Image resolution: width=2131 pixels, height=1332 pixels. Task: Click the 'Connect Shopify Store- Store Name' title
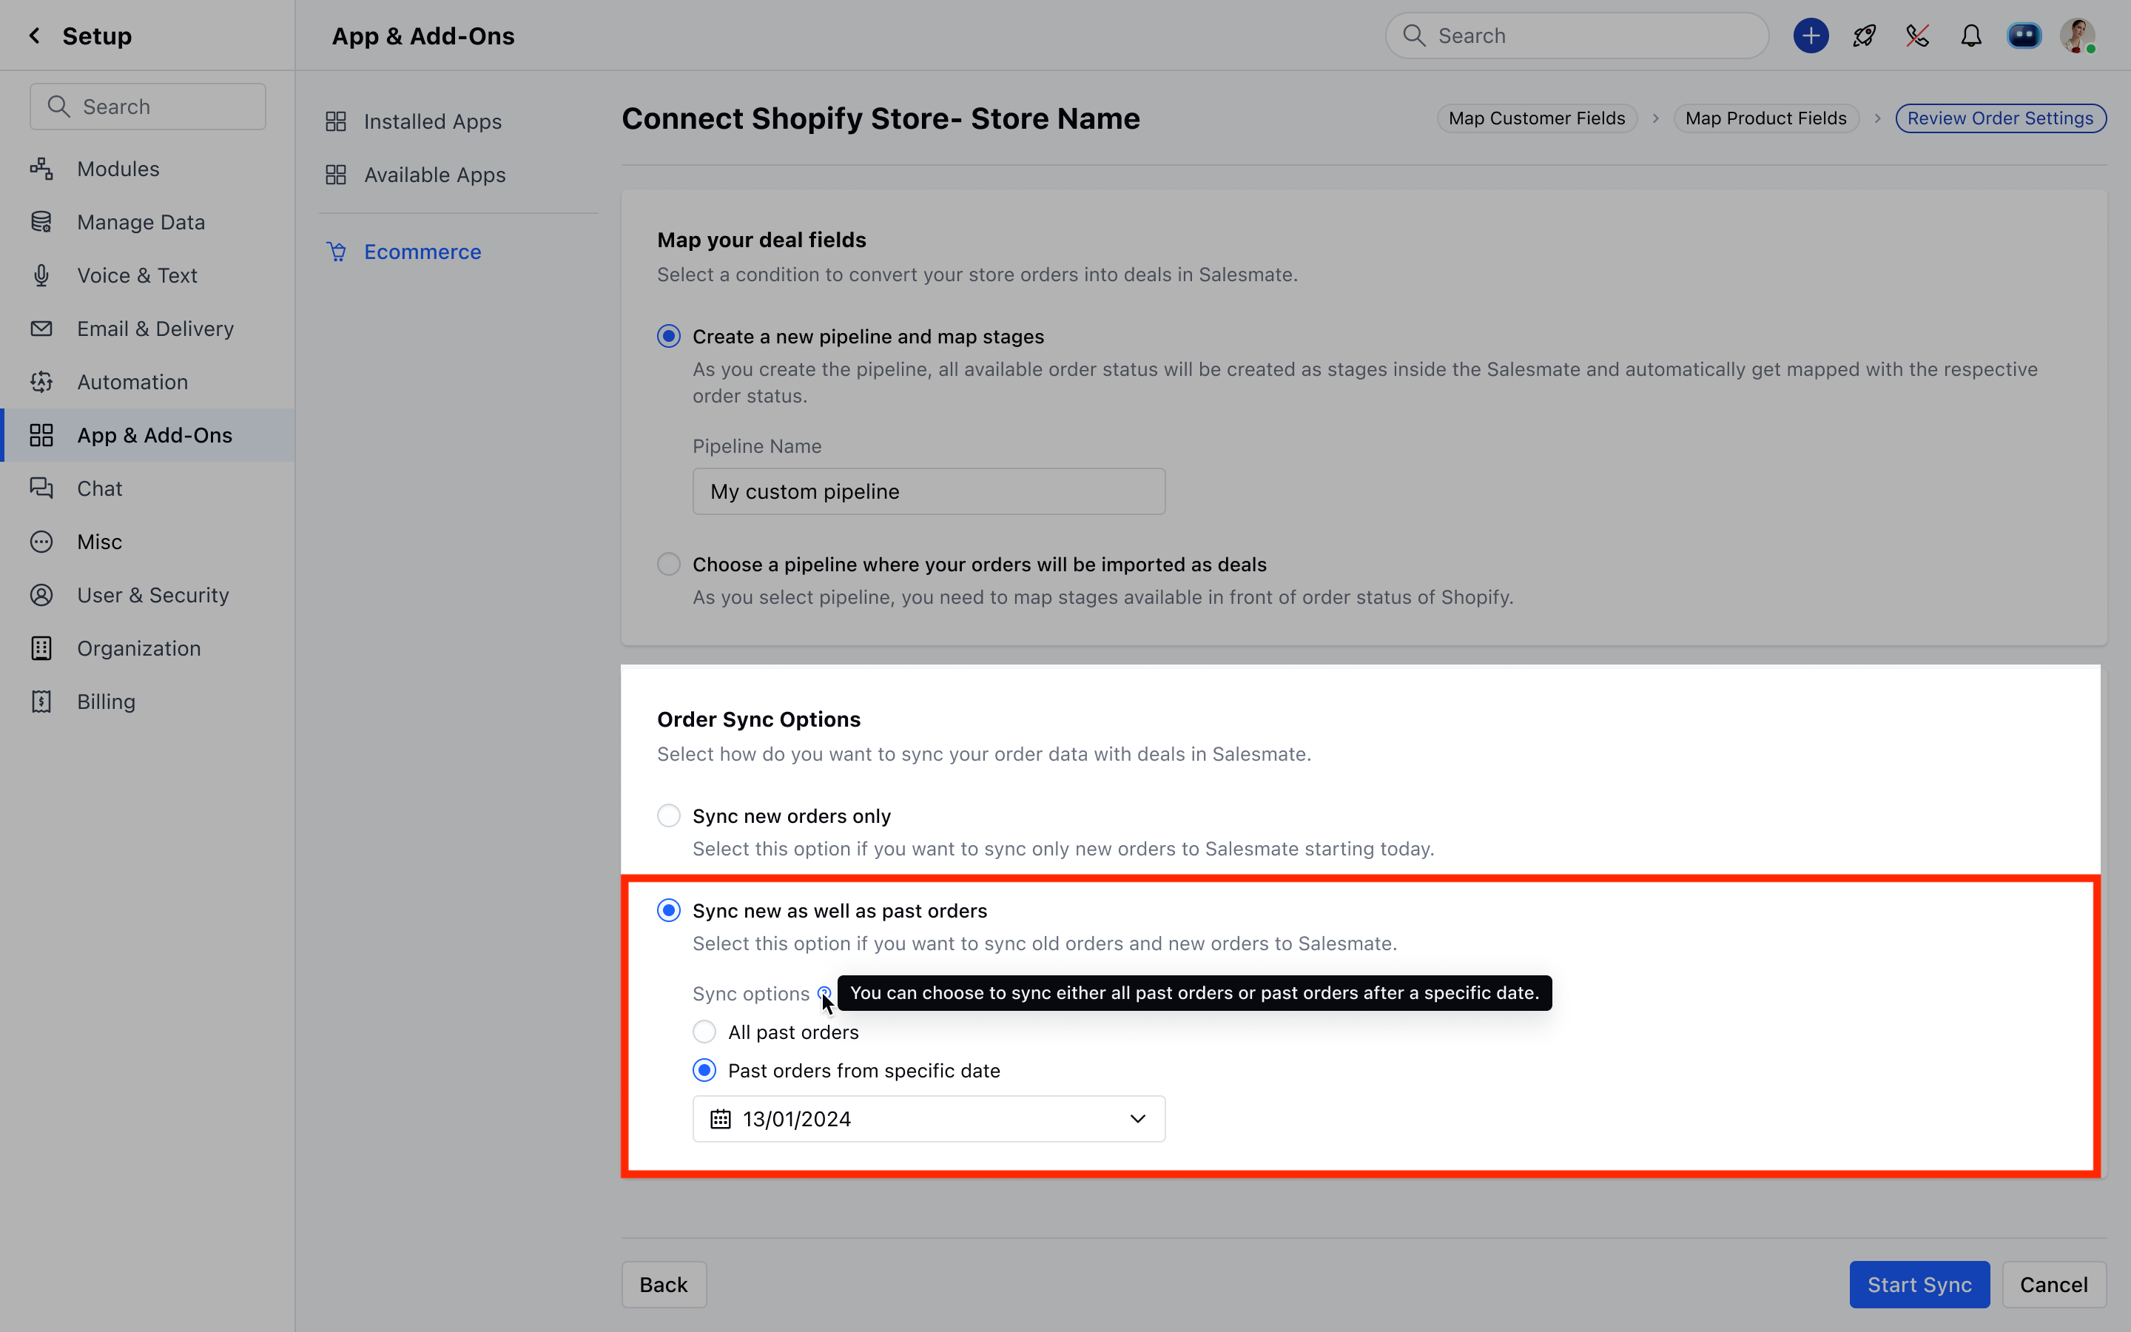881,118
